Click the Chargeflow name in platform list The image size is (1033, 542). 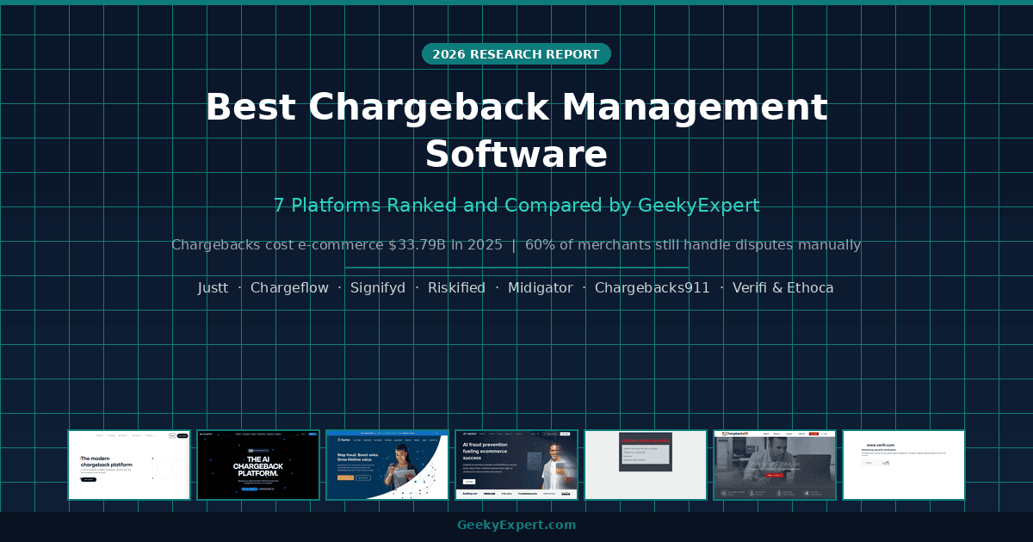pos(289,288)
